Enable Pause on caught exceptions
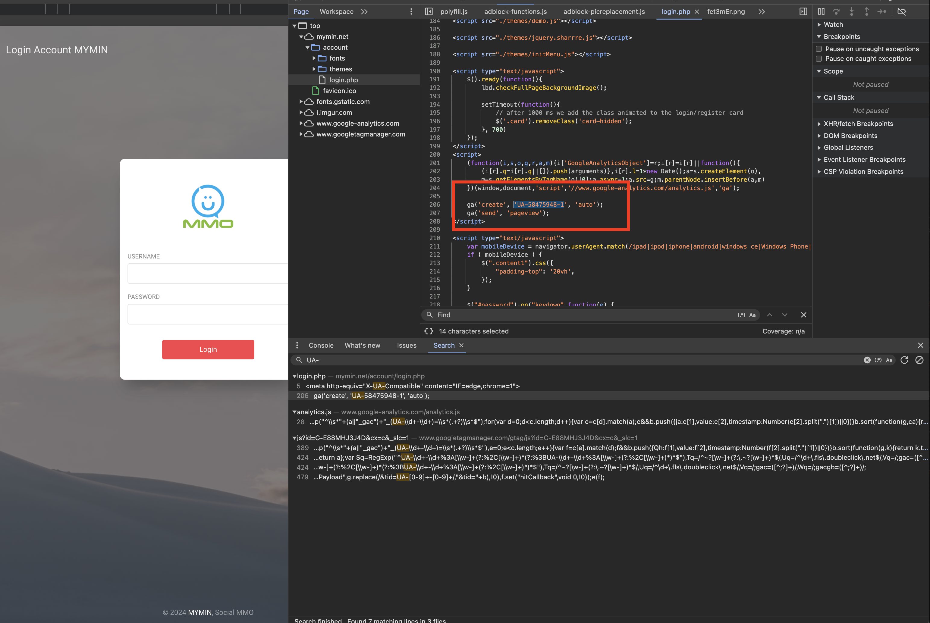 coord(819,59)
